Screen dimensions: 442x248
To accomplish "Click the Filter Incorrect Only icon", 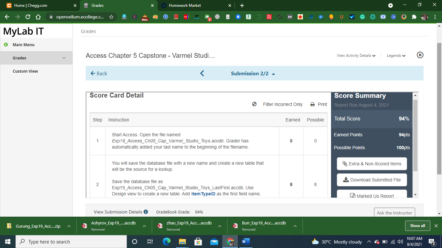I will [254, 104].
